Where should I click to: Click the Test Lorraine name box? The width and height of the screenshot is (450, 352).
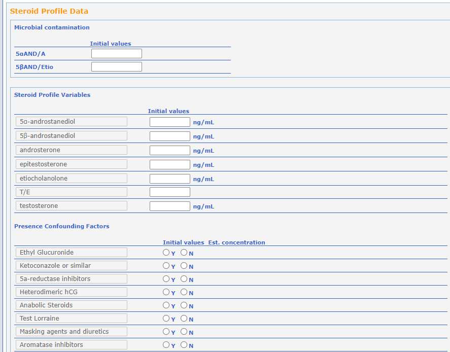click(x=72, y=319)
